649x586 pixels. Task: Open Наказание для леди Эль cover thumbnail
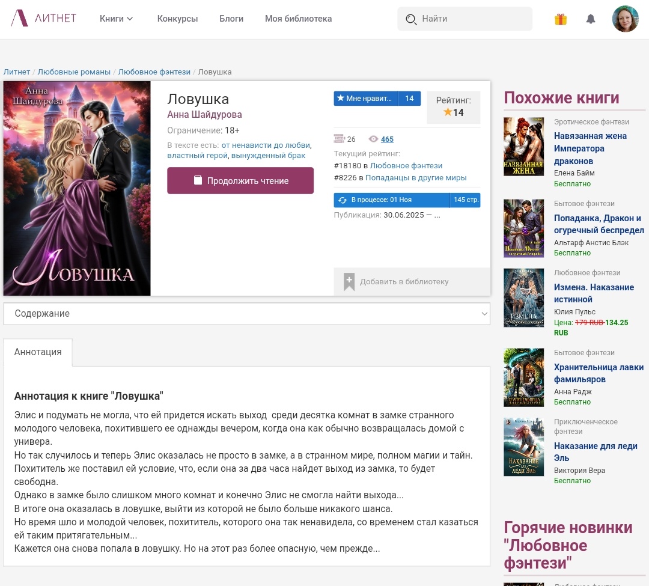(523, 447)
